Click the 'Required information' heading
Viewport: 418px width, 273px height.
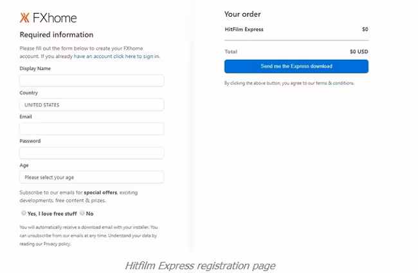[x=57, y=35]
